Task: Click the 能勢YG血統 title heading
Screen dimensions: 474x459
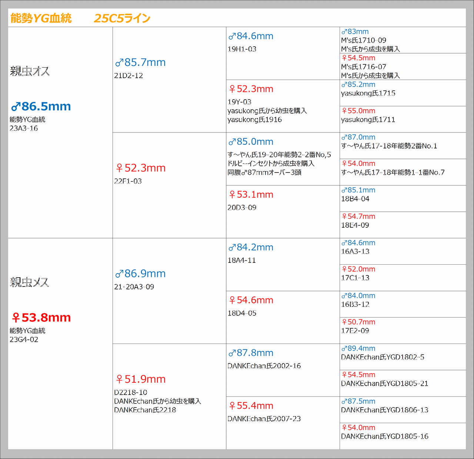Action: 41,18
